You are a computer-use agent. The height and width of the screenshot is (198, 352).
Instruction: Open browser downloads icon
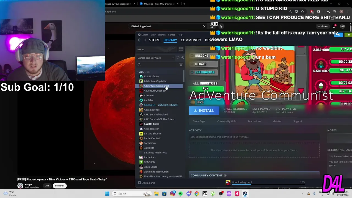point(328,12)
